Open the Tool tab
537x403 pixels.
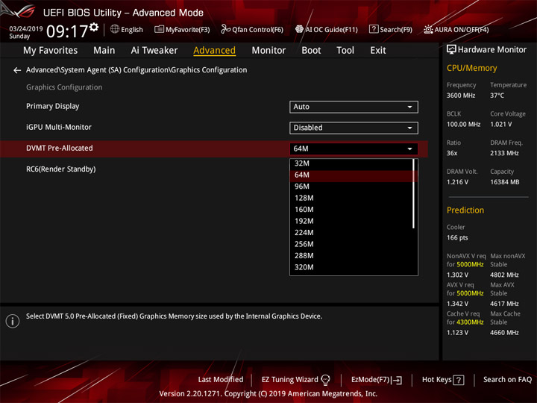pos(345,51)
